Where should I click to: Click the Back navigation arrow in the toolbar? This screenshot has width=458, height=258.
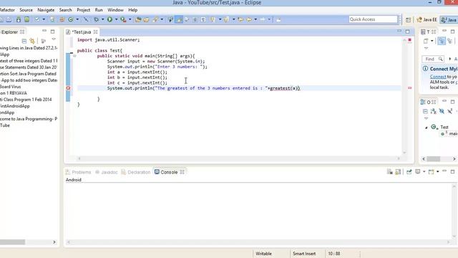pyautogui.click(x=249, y=19)
